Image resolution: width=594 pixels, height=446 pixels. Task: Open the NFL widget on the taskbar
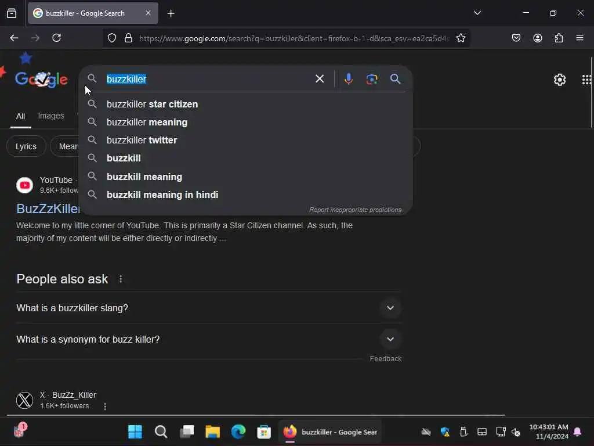point(20,431)
